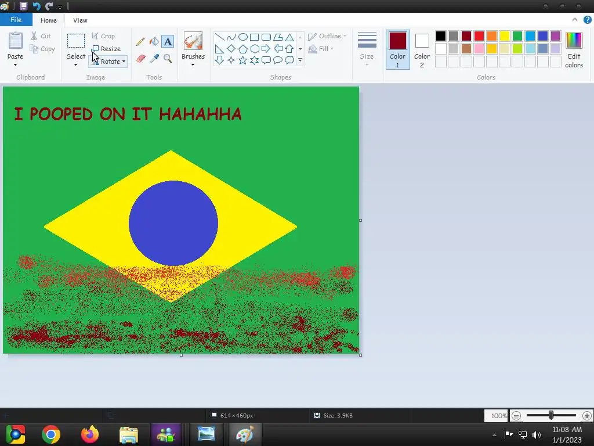The height and width of the screenshot is (446, 594).
Task: Expand the Rotate dropdown
Action: (x=124, y=62)
